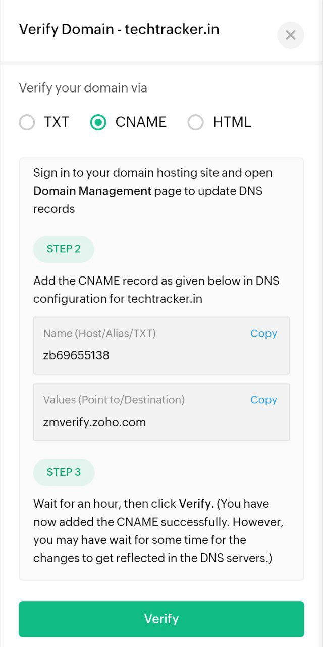This screenshot has height=647, width=323.
Task: Click the Verify Domain - techtracker.in title
Action: point(119,29)
